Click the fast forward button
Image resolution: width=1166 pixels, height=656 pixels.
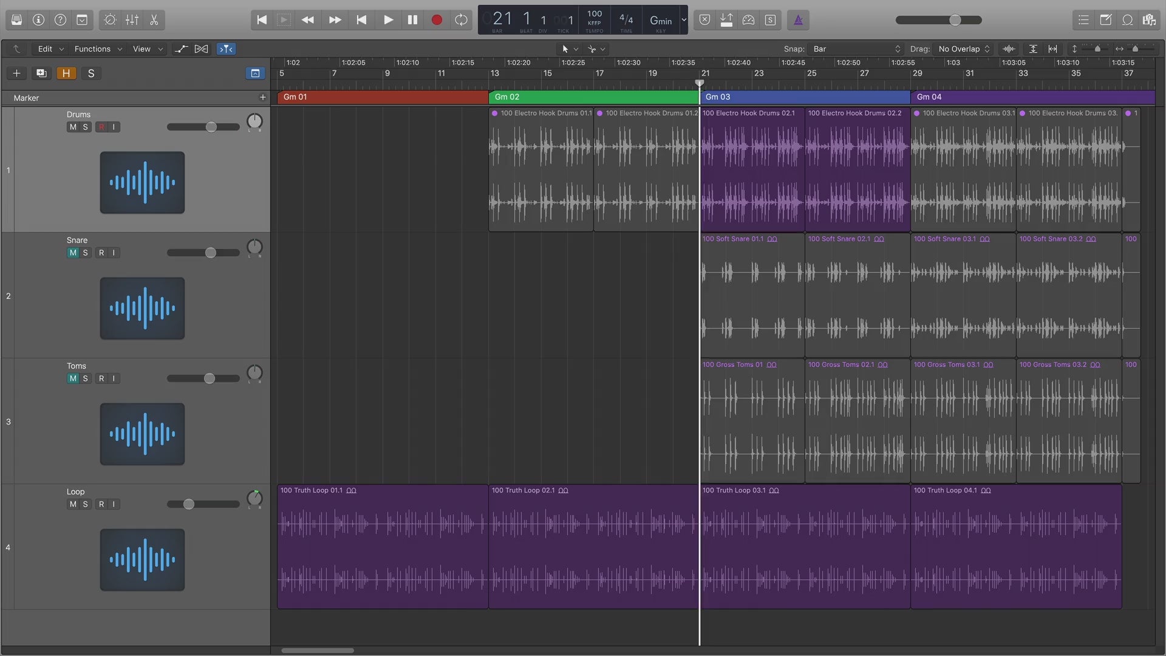335,20
